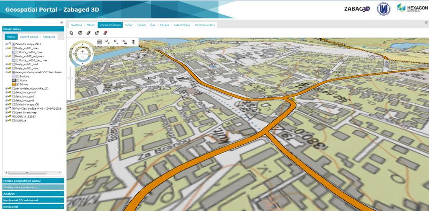Open the Čas tab

coord(152,25)
